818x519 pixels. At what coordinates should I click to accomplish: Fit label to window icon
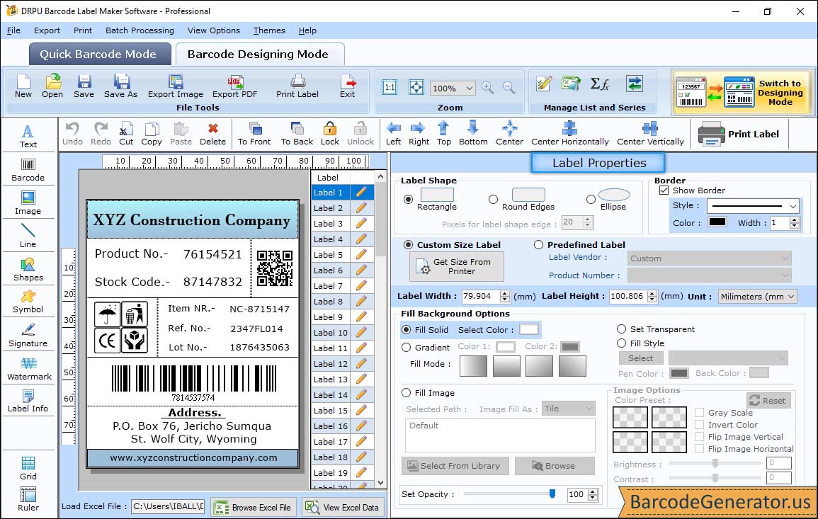pos(416,87)
